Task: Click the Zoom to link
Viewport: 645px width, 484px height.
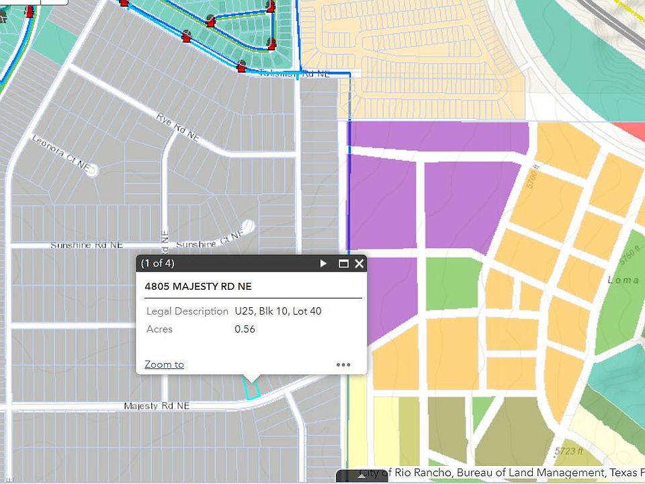Action: [164, 364]
